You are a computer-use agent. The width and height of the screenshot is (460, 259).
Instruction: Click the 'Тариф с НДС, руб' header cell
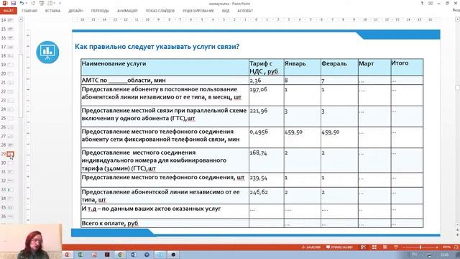[267, 67]
